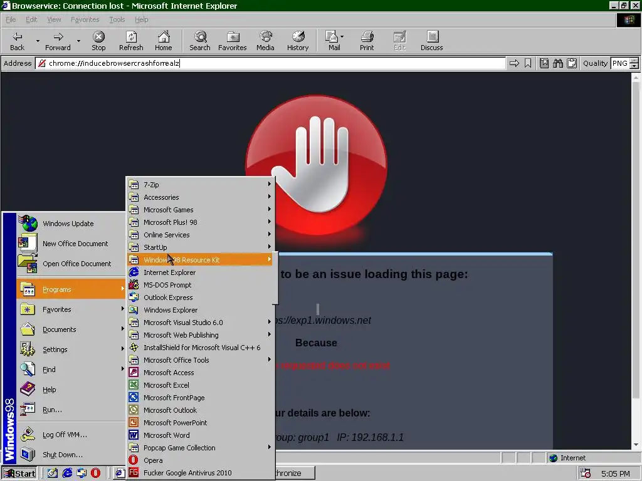Launch Microsoft Word
The width and height of the screenshot is (642, 481).
[200, 435]
